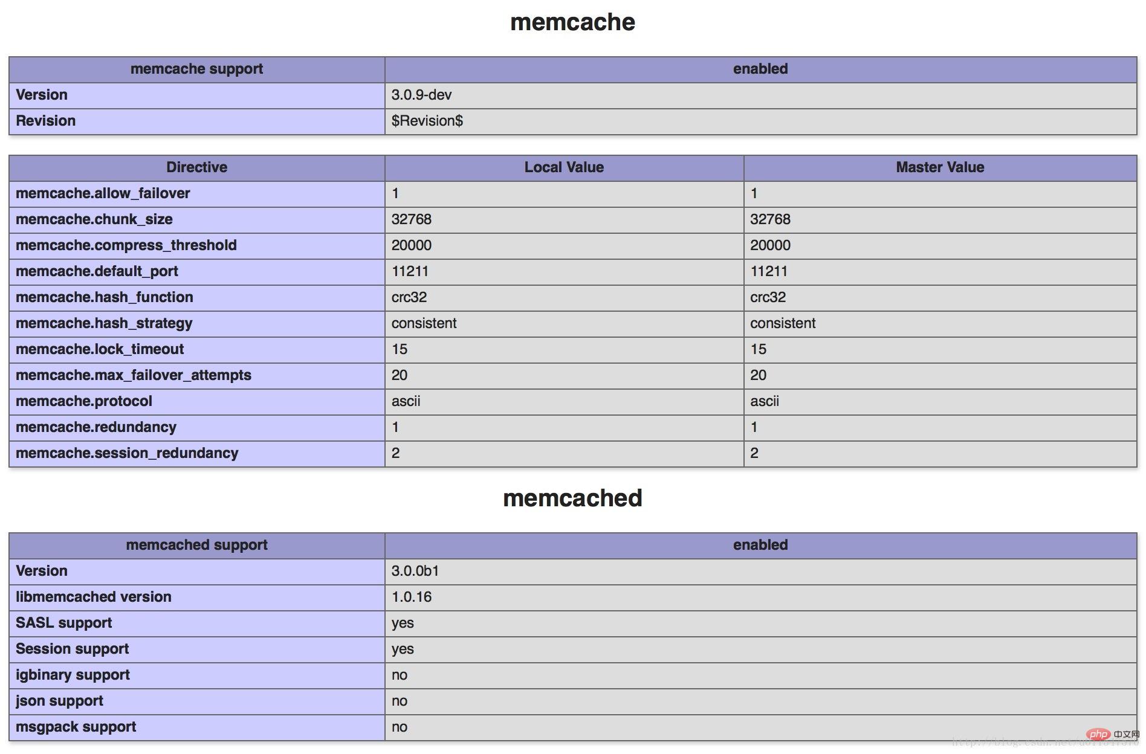This screenshot has width=1146, height=754.
Task: Click the Master Value column header
Action: point(939,167)
